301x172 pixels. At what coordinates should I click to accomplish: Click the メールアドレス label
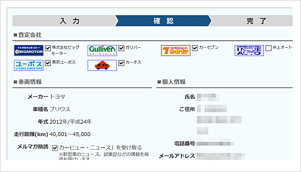coord(177,156)
